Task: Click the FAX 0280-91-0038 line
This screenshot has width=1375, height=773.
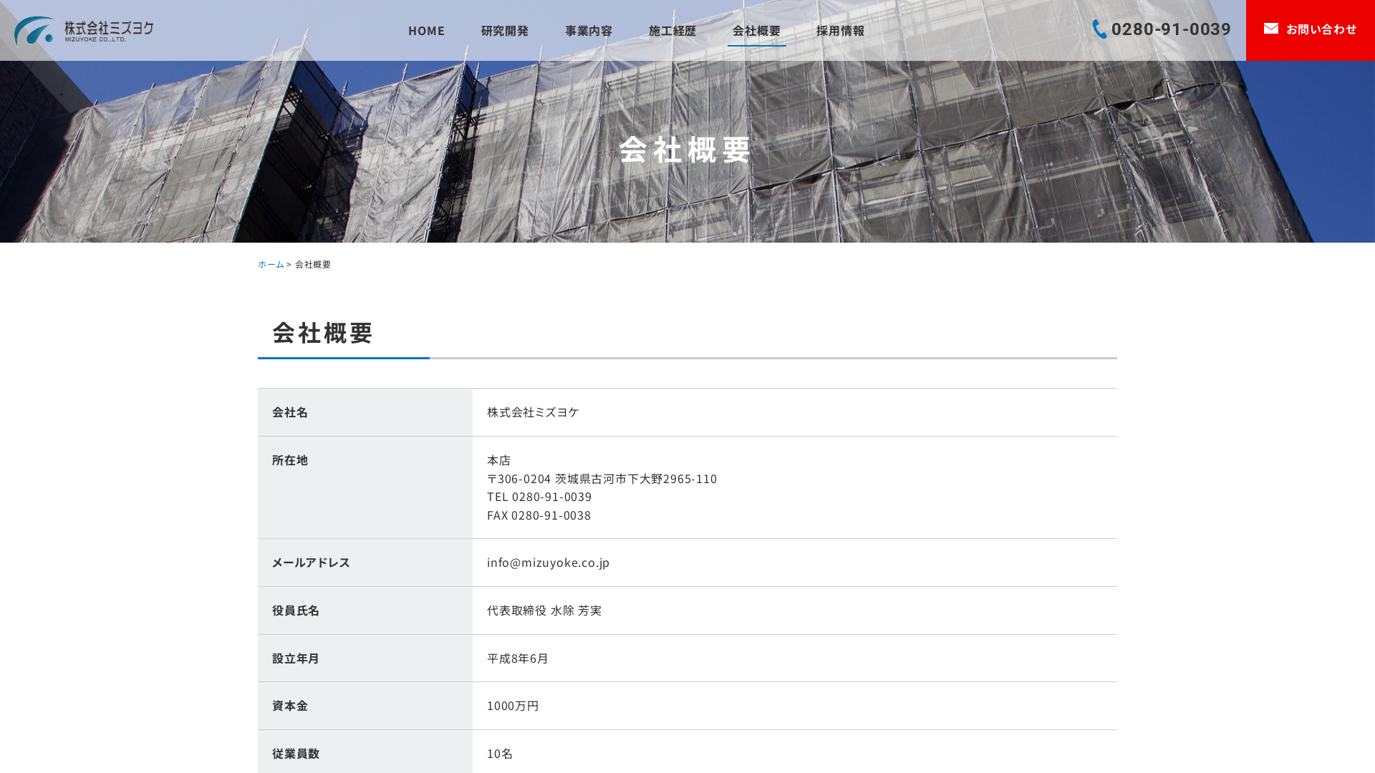Action: (539, 515)
